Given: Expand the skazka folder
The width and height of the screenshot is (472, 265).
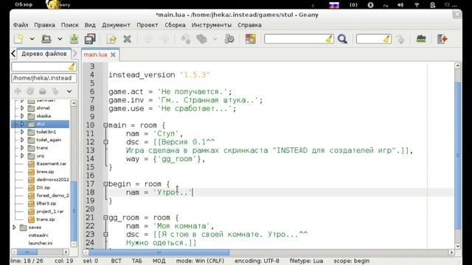Looking at the screenshot, I should [22, 116].
